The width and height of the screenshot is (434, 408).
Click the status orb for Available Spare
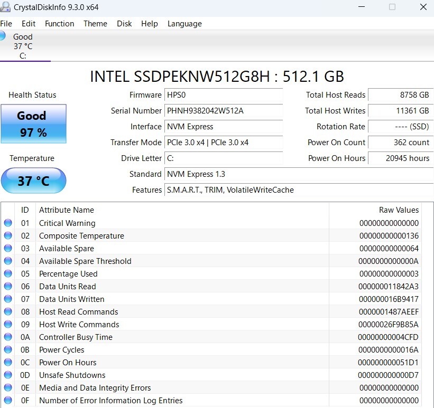[8, 249]
